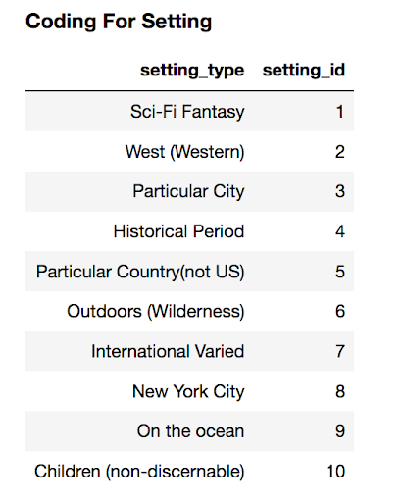Select setting_id value 7

click(340, 351)
